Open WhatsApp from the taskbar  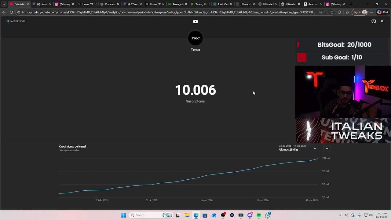(268, 215)
